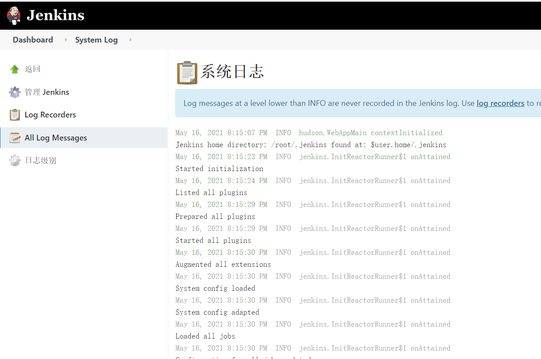Open the Dashboard breadcrumb

[x=33, y=40]
